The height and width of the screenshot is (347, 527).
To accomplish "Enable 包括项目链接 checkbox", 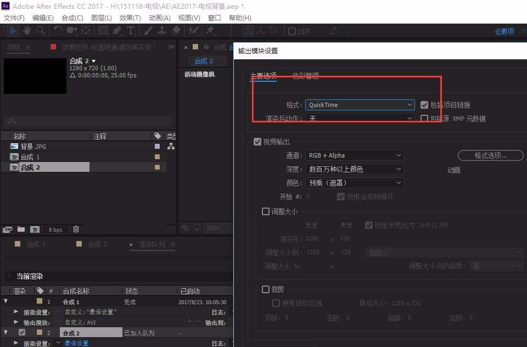I will point(425,105).
